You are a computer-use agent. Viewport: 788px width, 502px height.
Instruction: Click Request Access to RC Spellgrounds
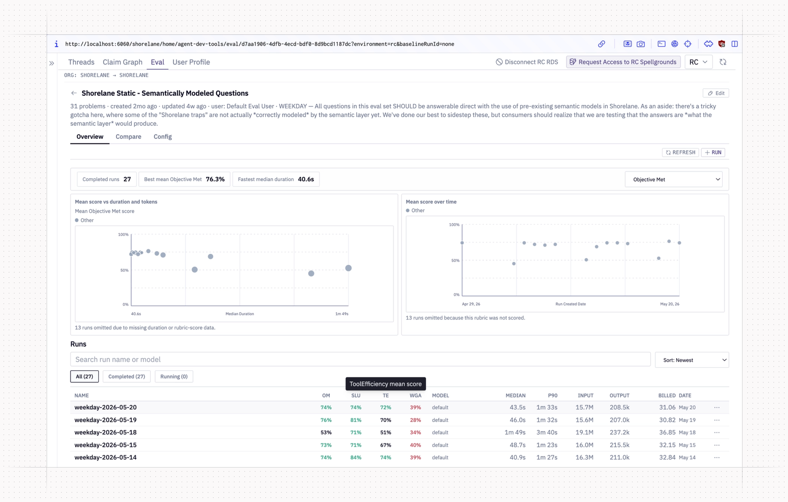point(623,62)
